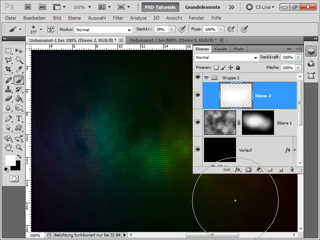Select the 3D Rotate tool
320x240 pixels.
[x=8, y=138]
